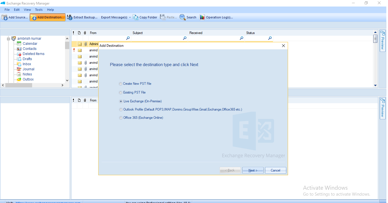Open Extract Backup from the toolbar
The height and width of the screenshot is (203, 388).
[x=82, y=17]
